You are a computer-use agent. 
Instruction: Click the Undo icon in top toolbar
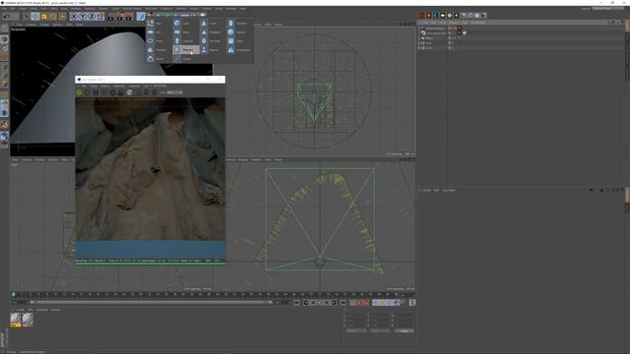pyautogui.click(x=6, y=17)
